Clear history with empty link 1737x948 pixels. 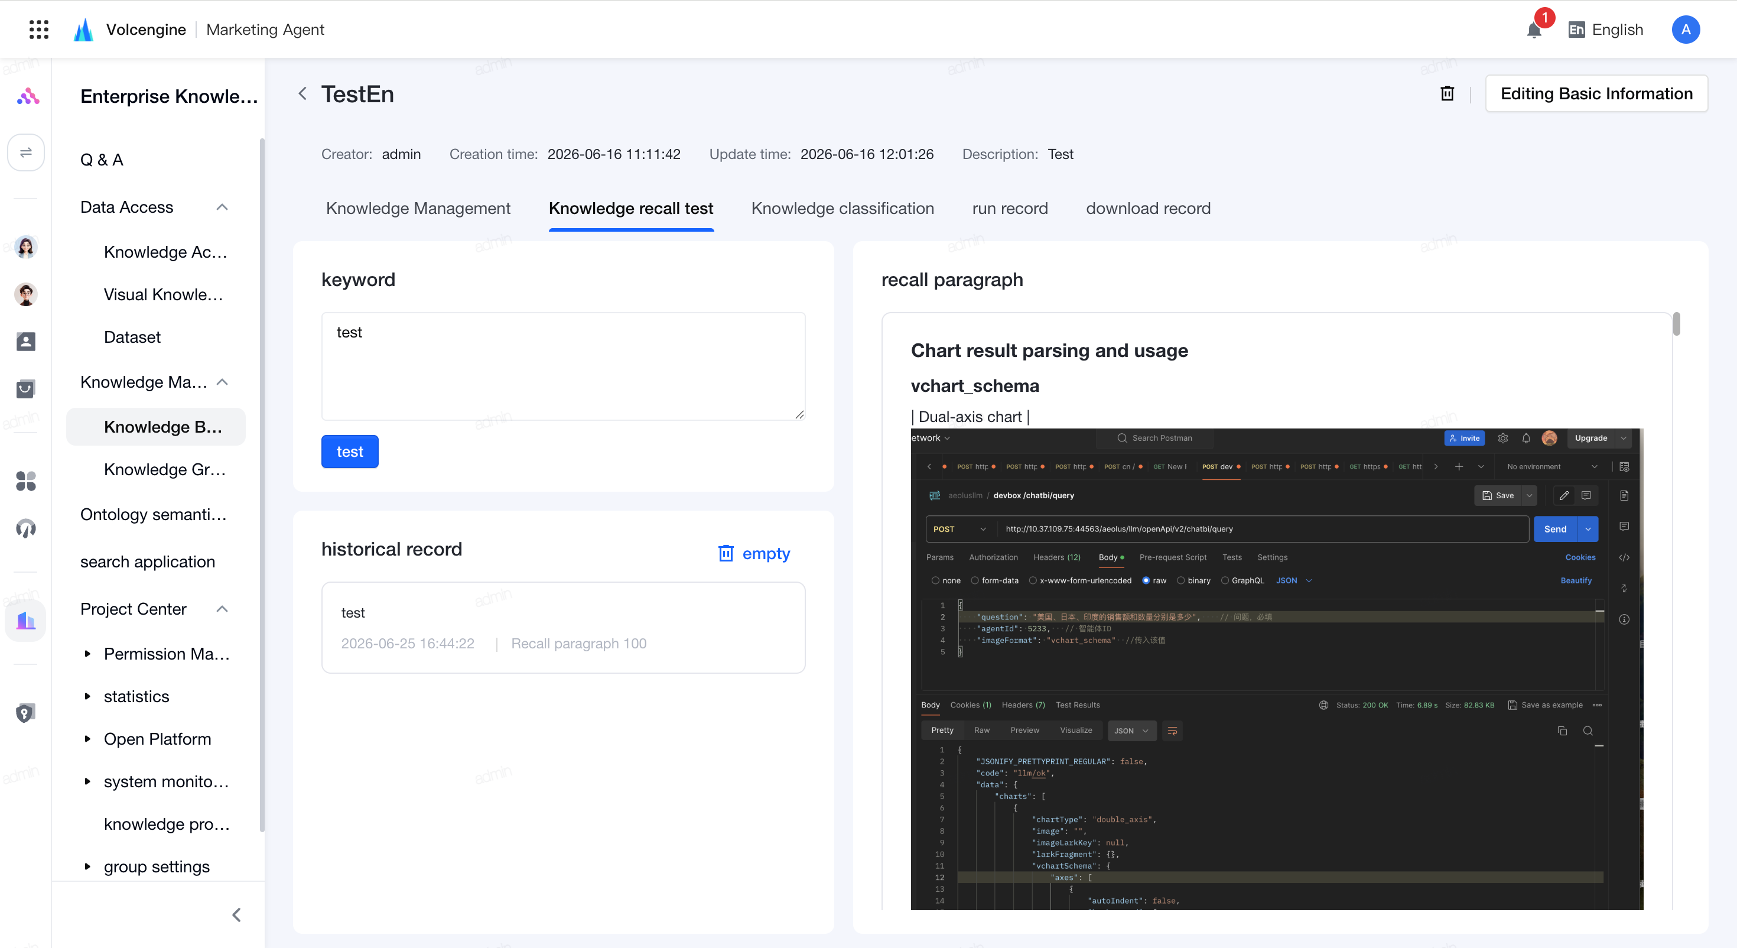[754, 553]
